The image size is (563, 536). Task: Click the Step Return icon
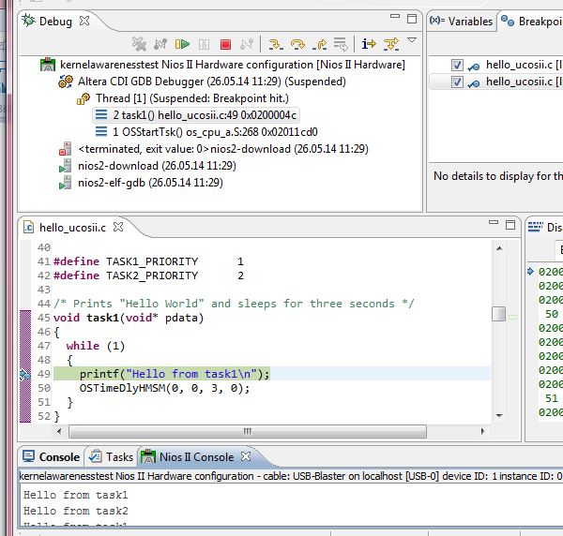[x=319, y=43]
